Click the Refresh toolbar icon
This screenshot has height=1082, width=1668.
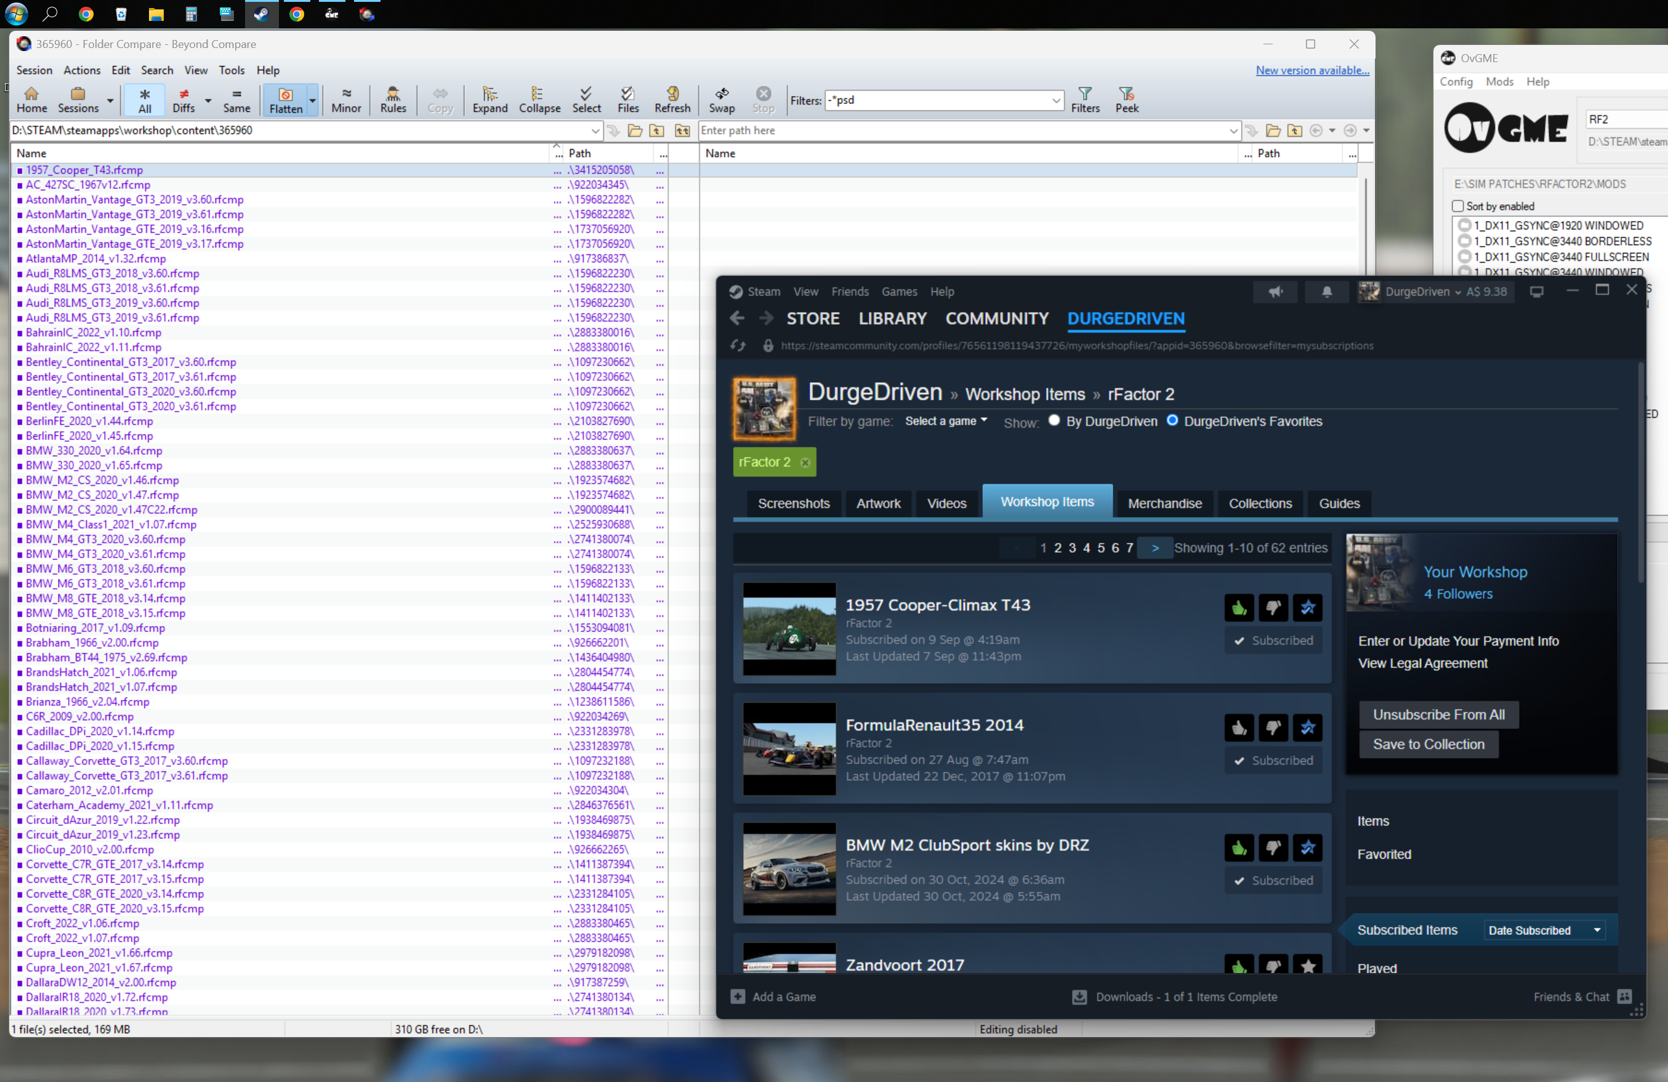[x=671, y=100]
